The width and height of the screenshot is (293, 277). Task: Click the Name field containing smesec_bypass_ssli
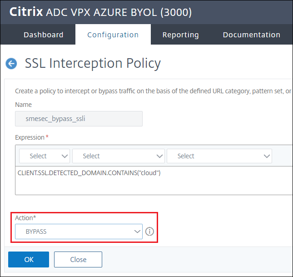click(79, 119)
